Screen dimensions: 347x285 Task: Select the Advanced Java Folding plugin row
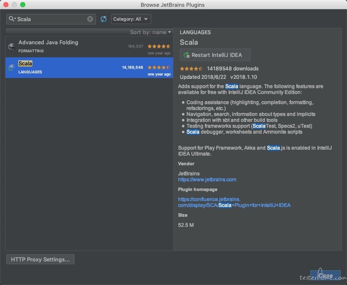(89, 47)
